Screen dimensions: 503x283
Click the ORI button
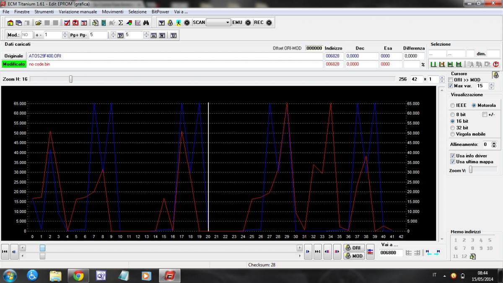point(353,248)
